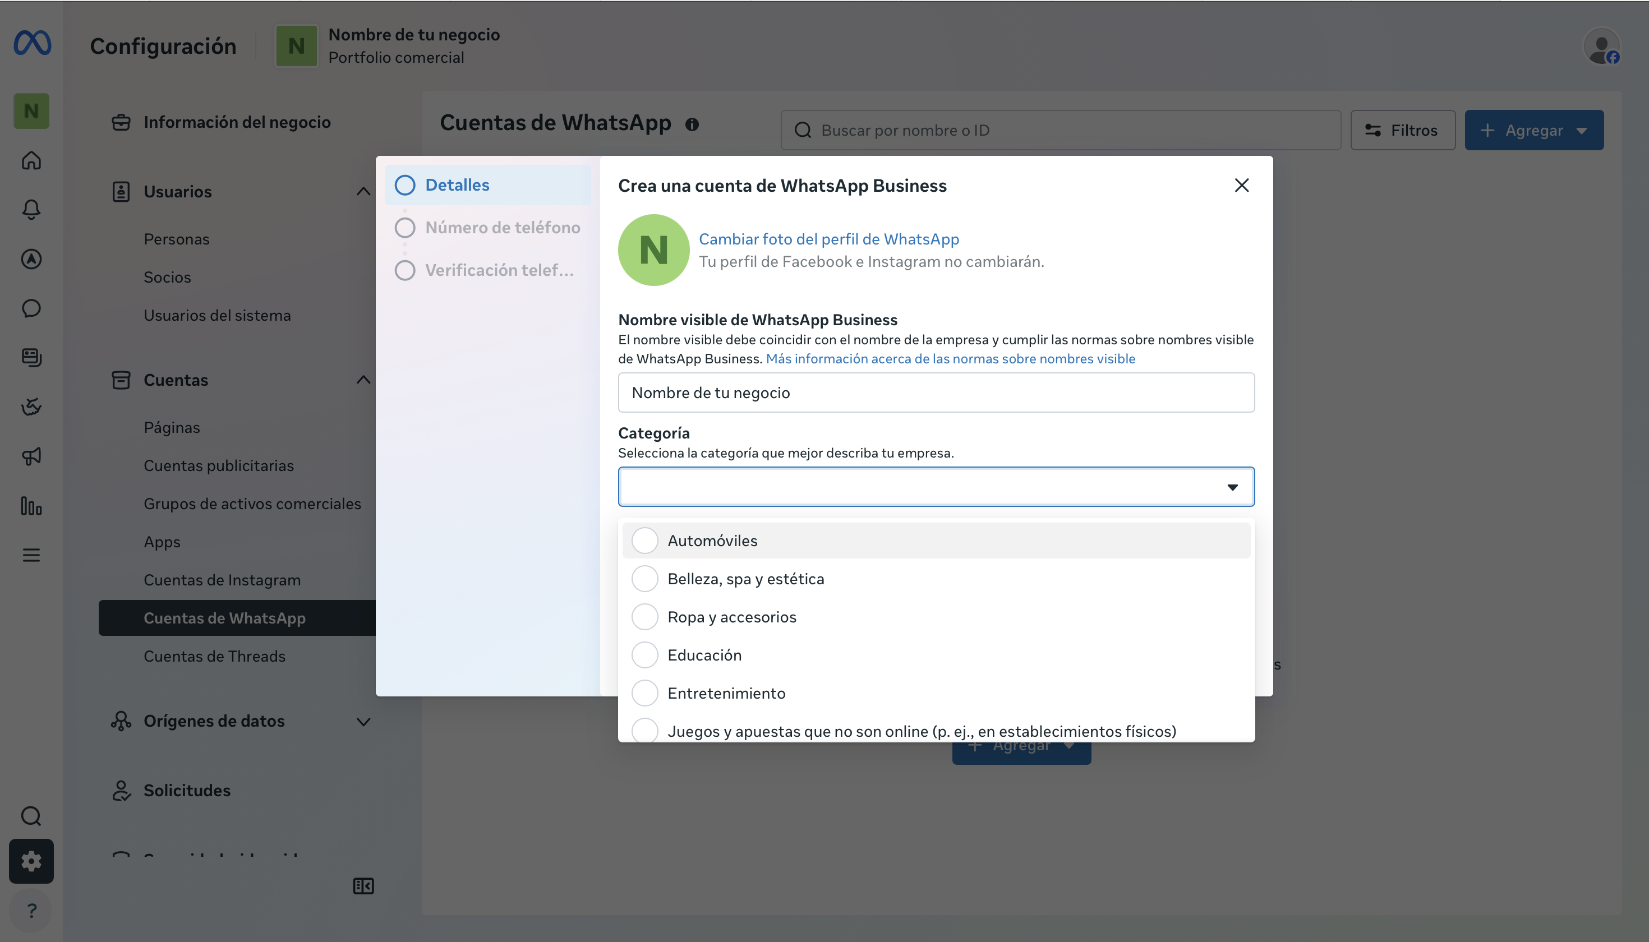The height and width of the screenshot is (942, 1649).
Task: Click the collapse sidebar panel icon
Action: pos(363,886)
